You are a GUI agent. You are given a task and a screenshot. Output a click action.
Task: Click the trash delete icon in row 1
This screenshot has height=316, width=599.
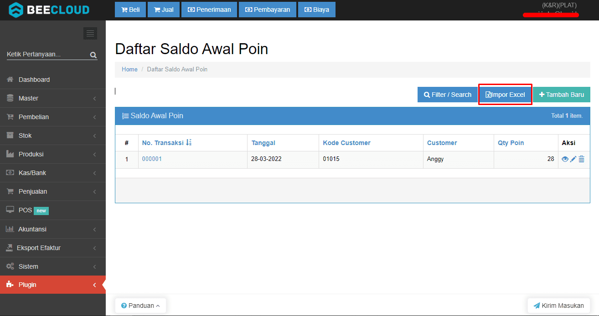(582, 159)
